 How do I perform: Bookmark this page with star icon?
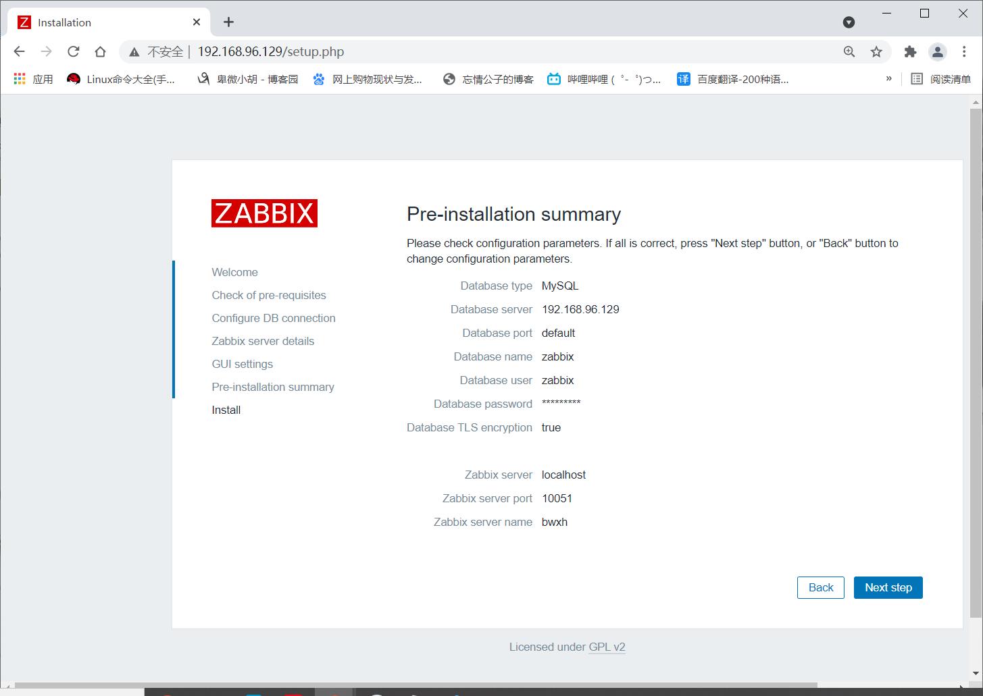(876, 51)
